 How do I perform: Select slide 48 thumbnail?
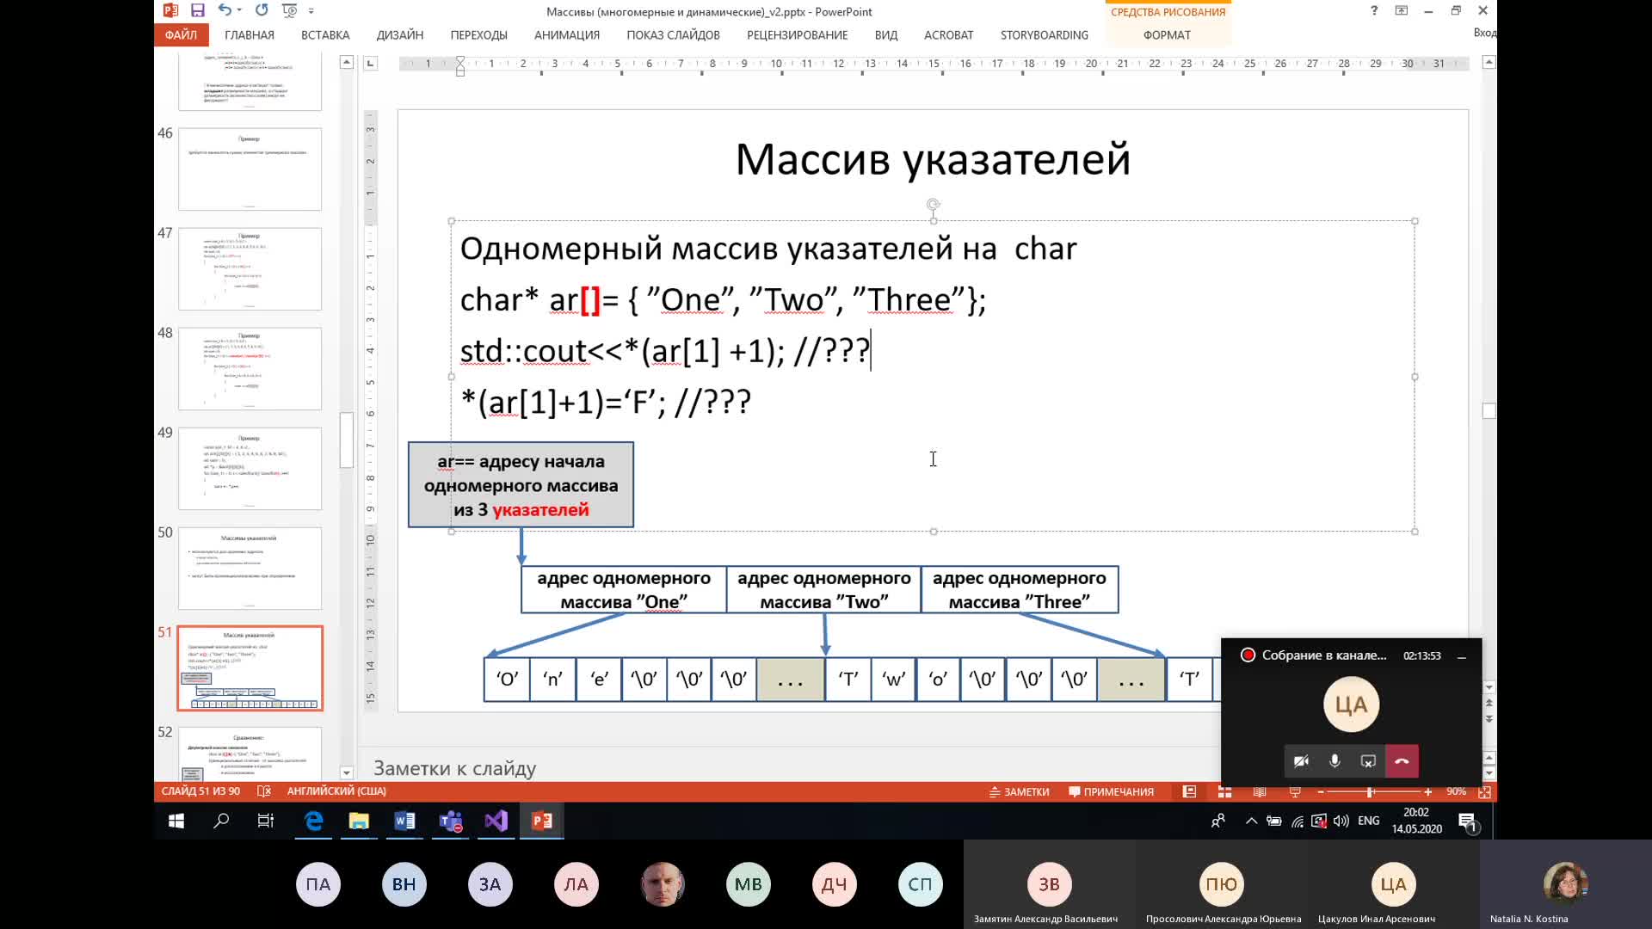(x=250, y=368)
